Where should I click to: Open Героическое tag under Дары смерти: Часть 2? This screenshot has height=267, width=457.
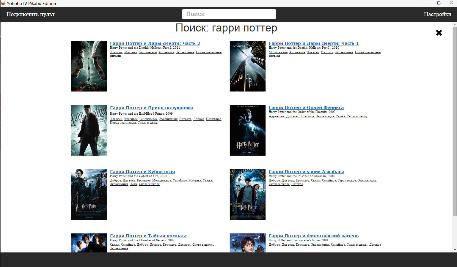pyautogui.click(x=147, y=52)
